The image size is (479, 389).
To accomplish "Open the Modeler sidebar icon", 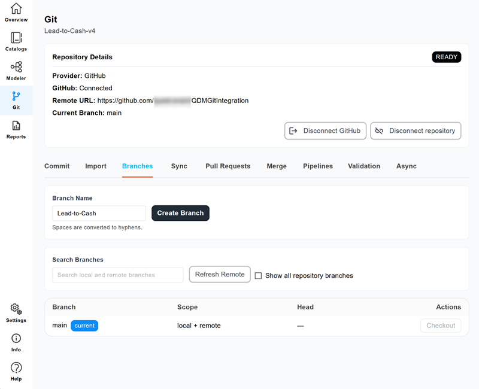I will click(16, 66).
